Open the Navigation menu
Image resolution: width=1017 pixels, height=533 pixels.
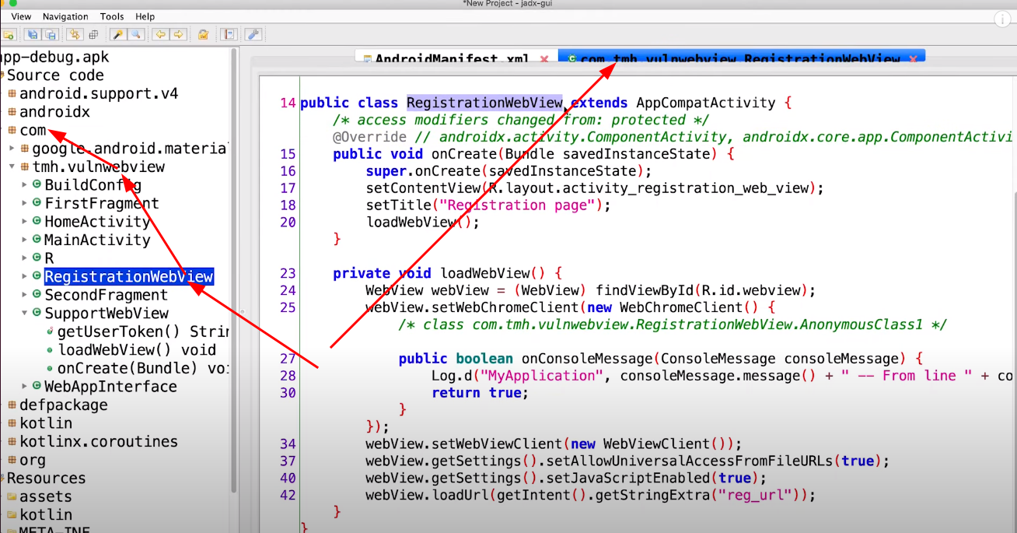click(65, 16)
